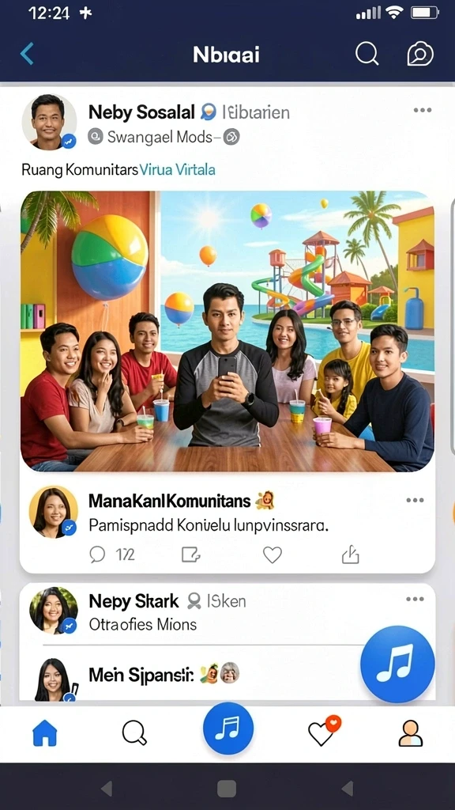Viewport: 455px width, 810px height.
Task: View the water park group photo
Action: click(x=227, y=331)
